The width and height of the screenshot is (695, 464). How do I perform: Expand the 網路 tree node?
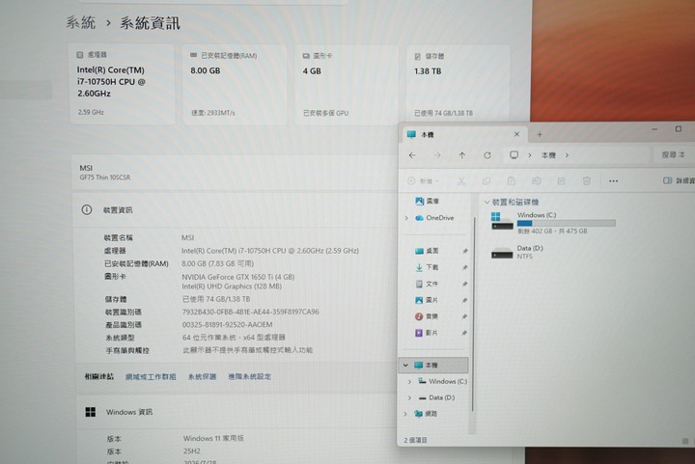click(405, 414)
